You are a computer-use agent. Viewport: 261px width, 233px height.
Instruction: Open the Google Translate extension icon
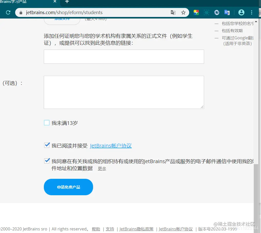227,12
